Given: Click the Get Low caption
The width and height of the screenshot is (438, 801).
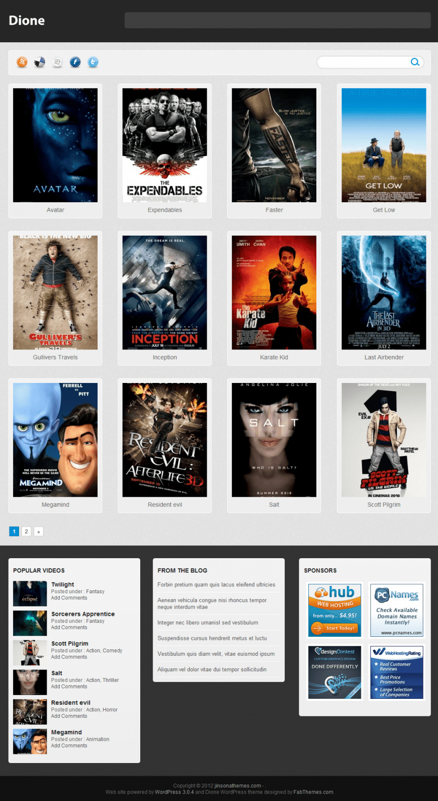Looking at the screenshot, I should (384, 210).
